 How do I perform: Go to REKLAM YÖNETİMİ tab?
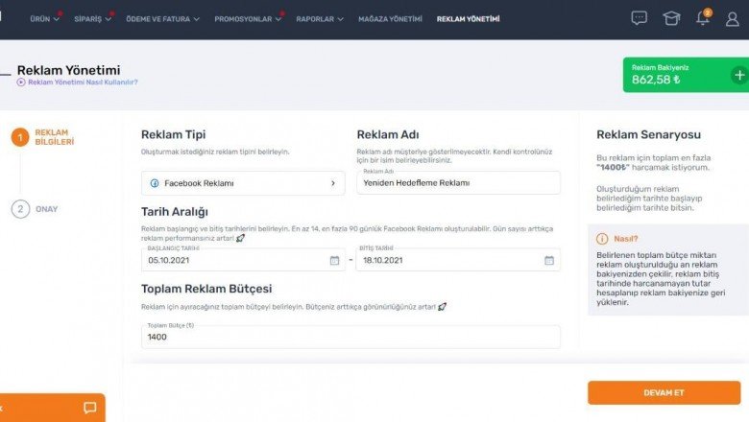[x=469, y=19]
